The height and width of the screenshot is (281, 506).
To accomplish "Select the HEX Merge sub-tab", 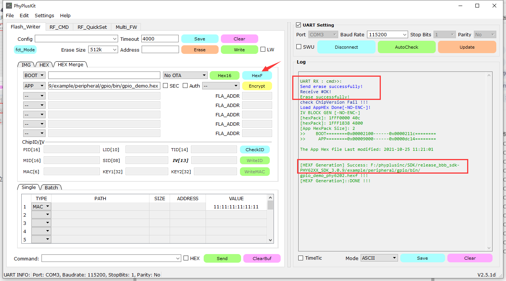I will (x=71, y=64).
